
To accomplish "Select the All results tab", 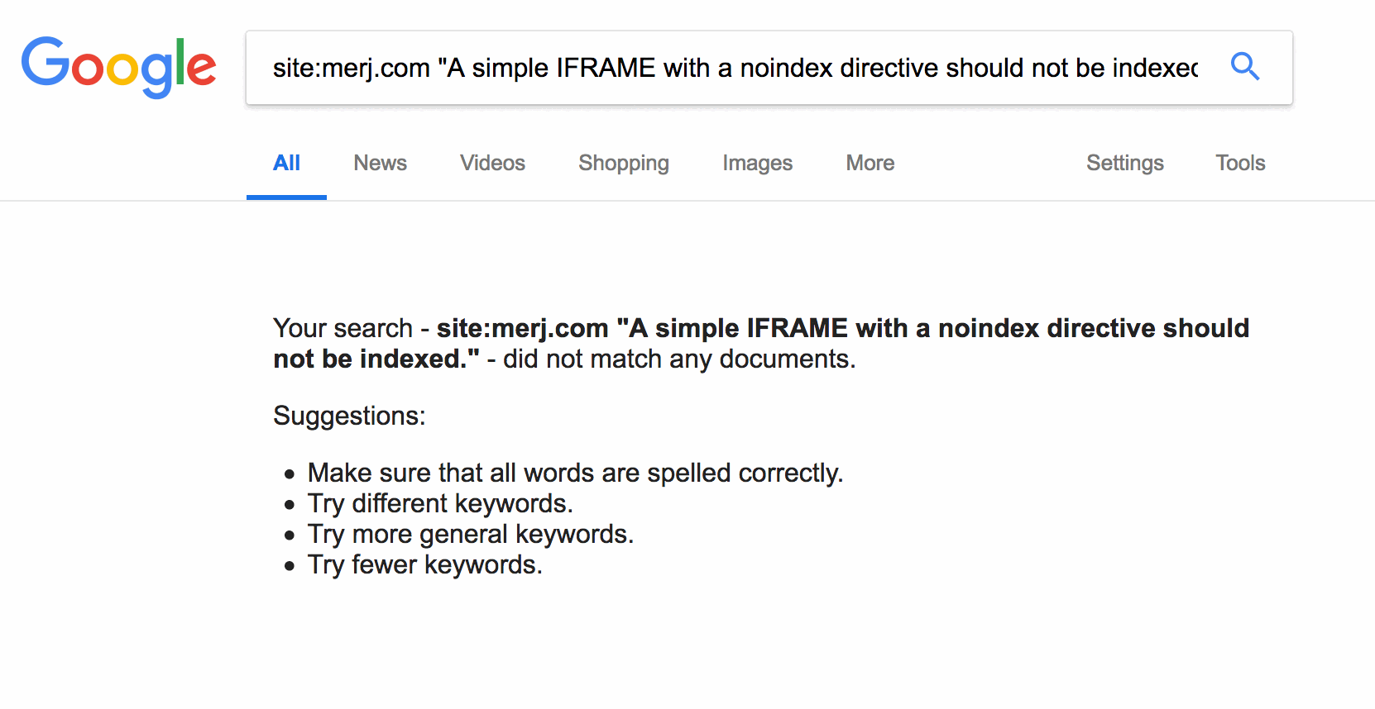I will point(286,163).
